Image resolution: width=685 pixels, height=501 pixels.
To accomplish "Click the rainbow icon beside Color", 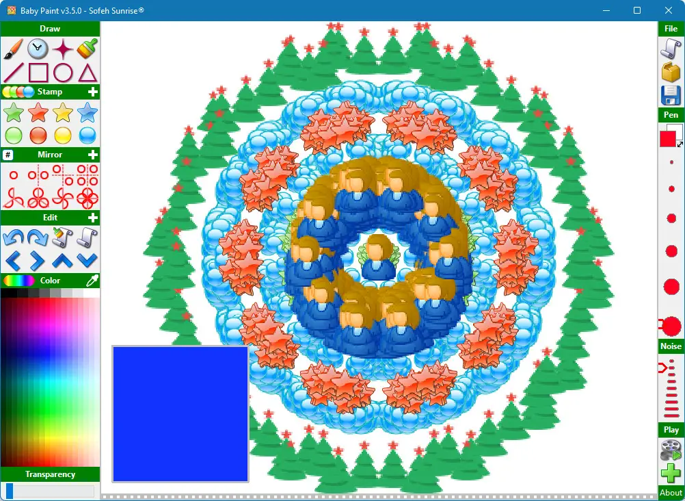I will tap(18, 281).
